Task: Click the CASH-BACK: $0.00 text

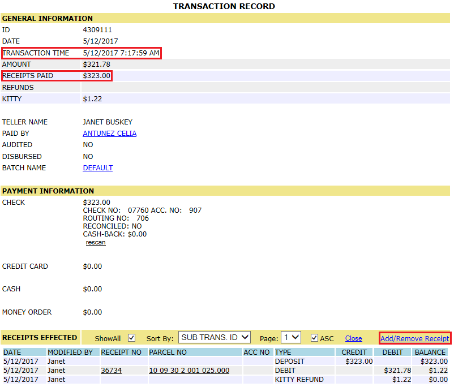Action: click(115, 234)
